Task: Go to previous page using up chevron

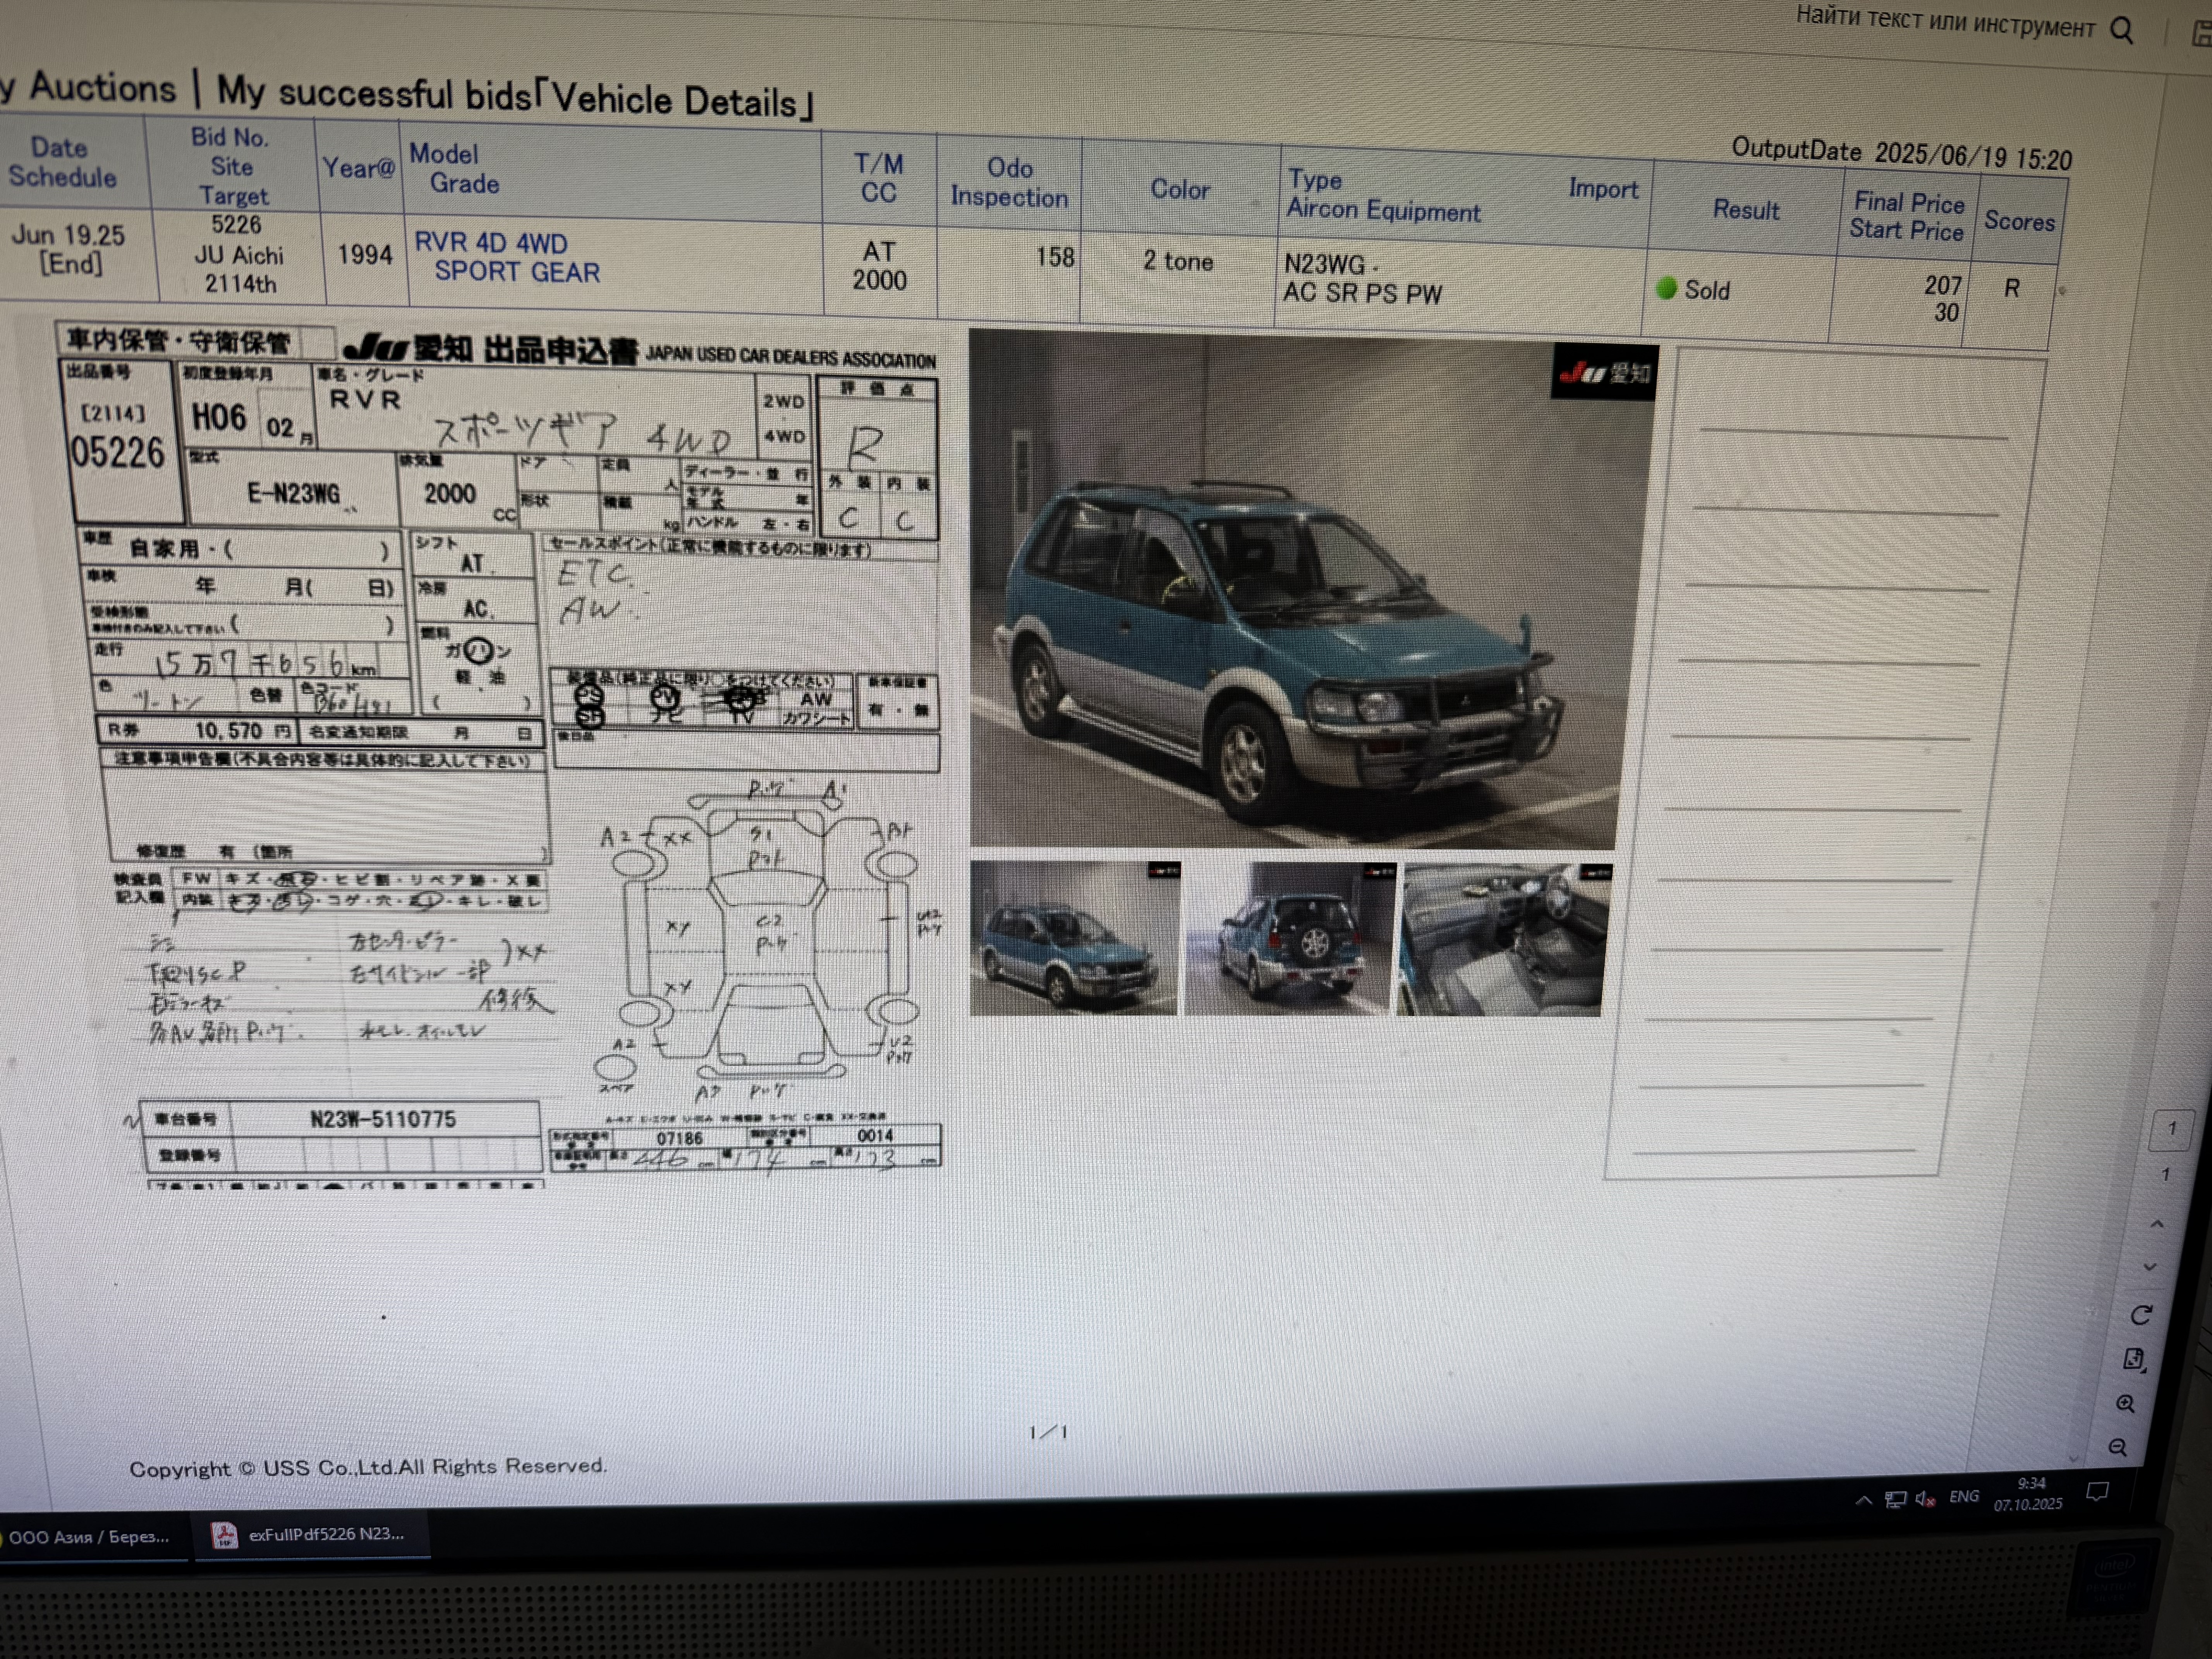Action: point(2157,1224)
